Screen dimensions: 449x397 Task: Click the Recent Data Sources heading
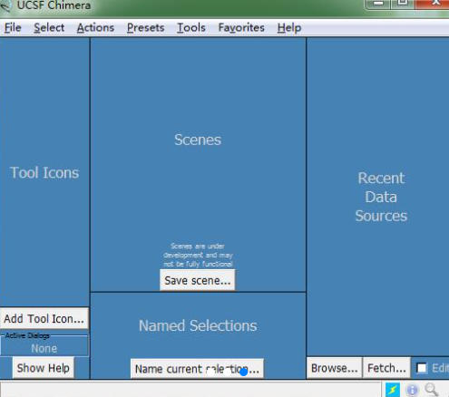[381, 197]
